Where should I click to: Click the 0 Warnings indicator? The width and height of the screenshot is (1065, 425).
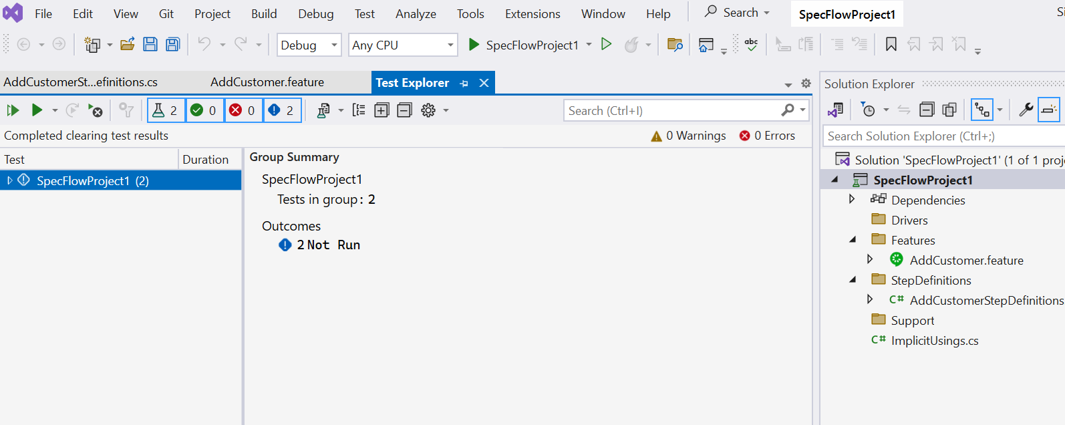(688, 136)
